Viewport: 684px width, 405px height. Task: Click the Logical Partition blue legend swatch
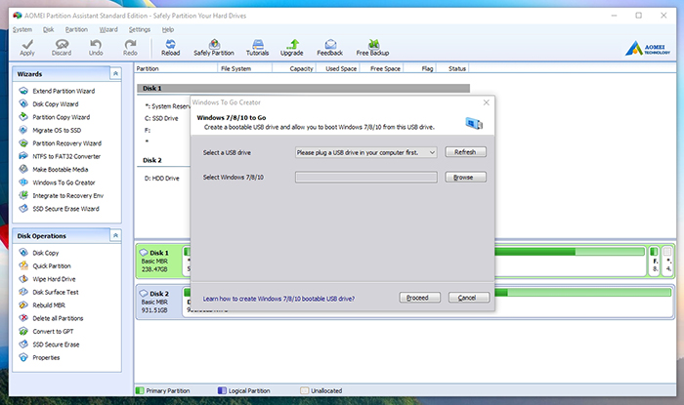coord(222,390)
